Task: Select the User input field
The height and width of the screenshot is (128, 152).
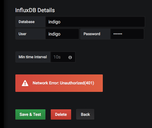Action: tap(62, 34)
